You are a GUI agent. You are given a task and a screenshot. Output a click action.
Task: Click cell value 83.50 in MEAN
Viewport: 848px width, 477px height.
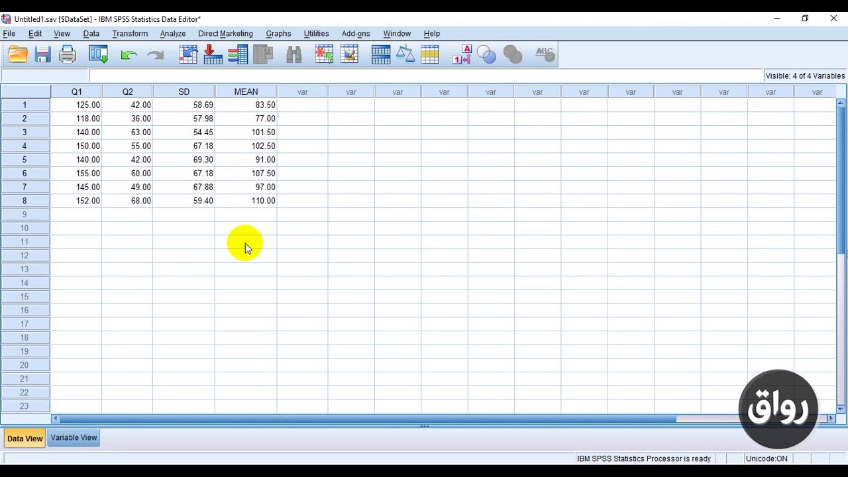coord(246,105)
